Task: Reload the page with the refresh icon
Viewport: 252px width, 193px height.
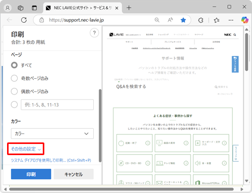Action: coord(24,20)
